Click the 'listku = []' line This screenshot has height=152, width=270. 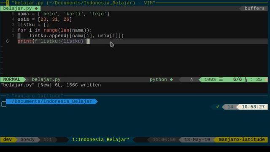pos(33,25)
